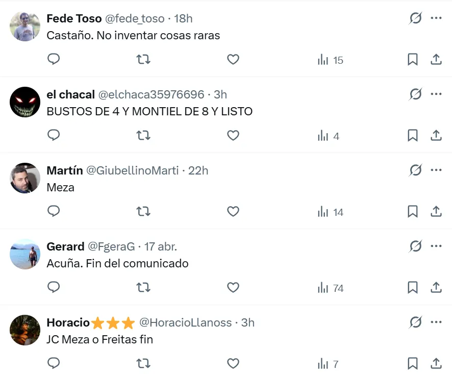This screenshot has height=374, width=452.
Task: Open more options menu on Martín's tweet
Action: point(436,170)
